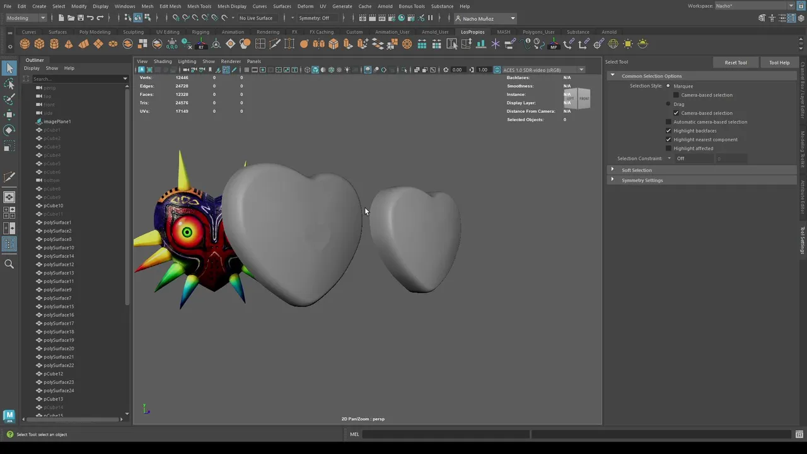This screenshot has height=454, width=807.
Task: Toggle Highlight nearest component checkbox
Action: point(669,139)
